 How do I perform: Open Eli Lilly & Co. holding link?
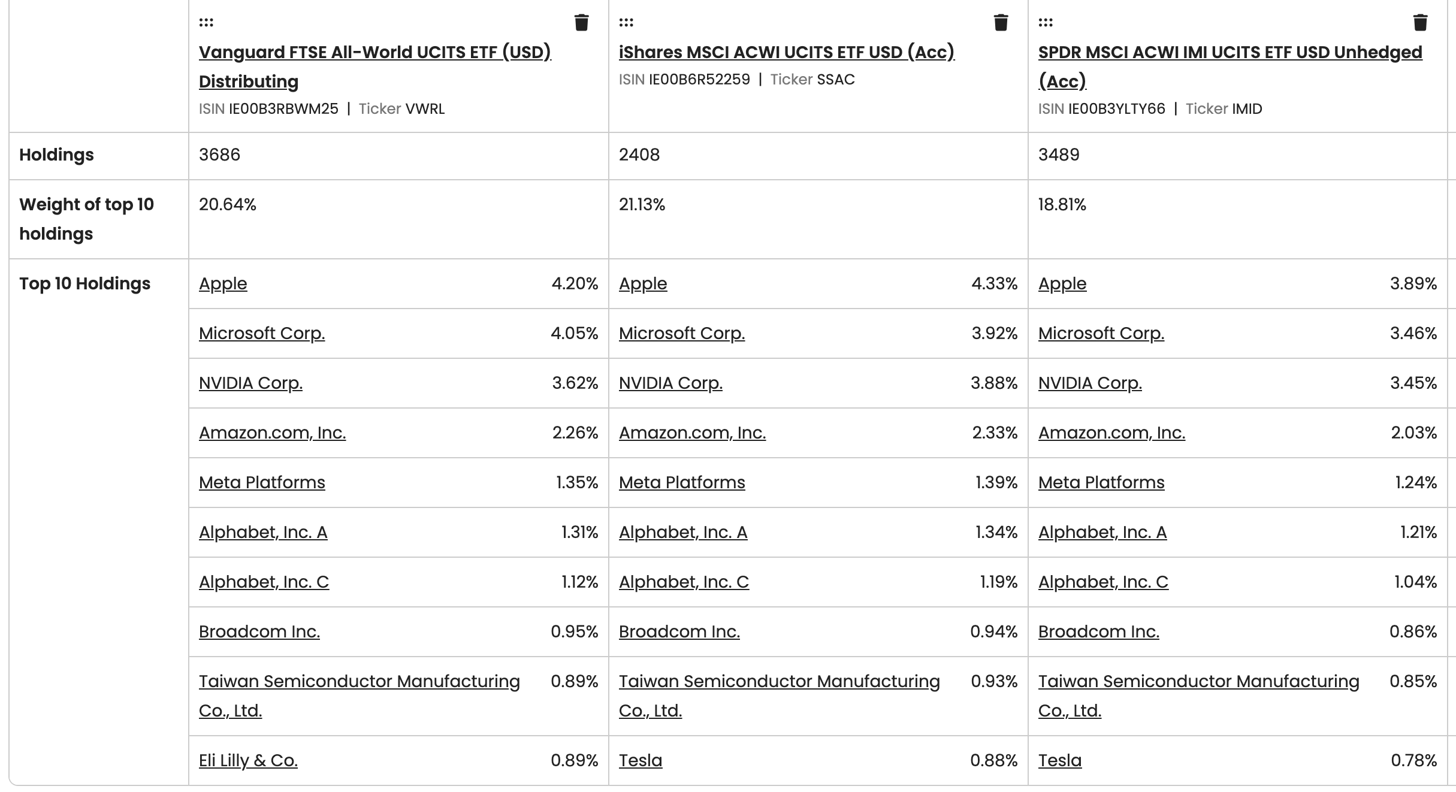(x=248, y=760)
